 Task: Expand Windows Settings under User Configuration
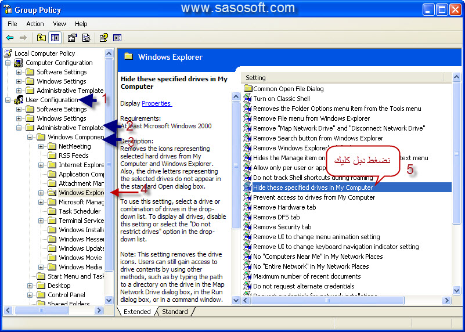(x=19, y=118)
